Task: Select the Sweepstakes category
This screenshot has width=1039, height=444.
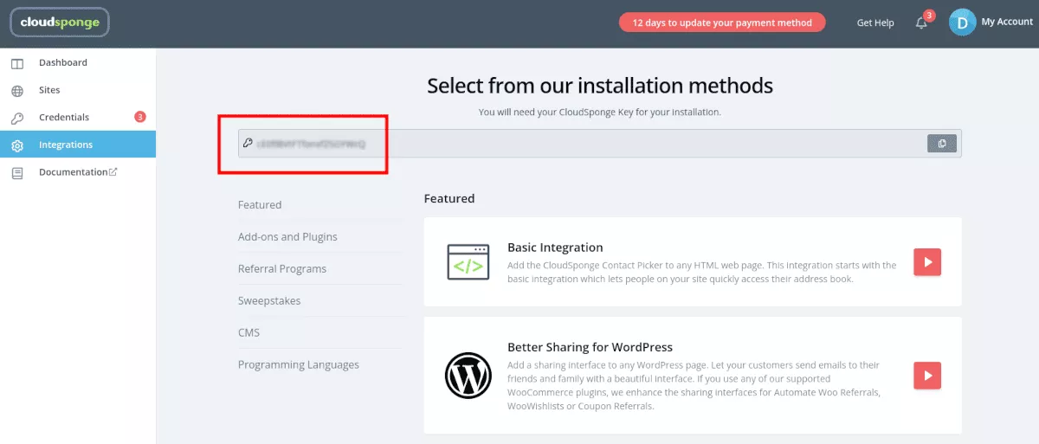Action: coord(269,301)
